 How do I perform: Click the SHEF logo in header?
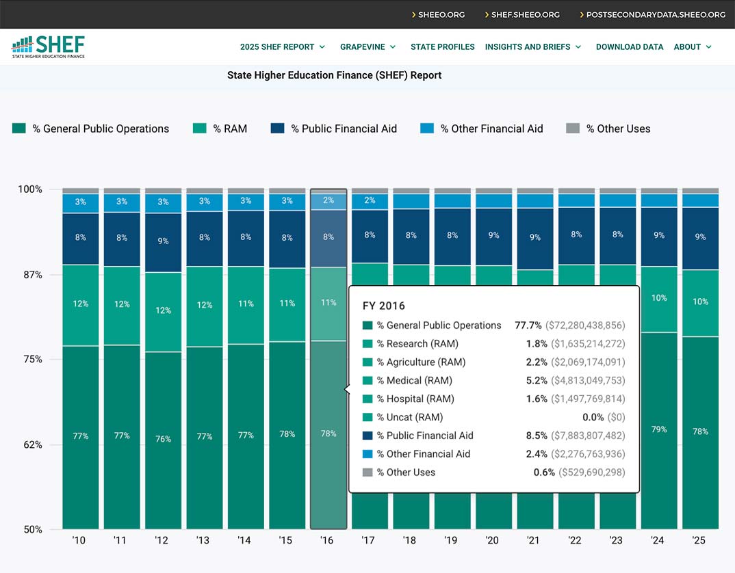tap(49, 46)
